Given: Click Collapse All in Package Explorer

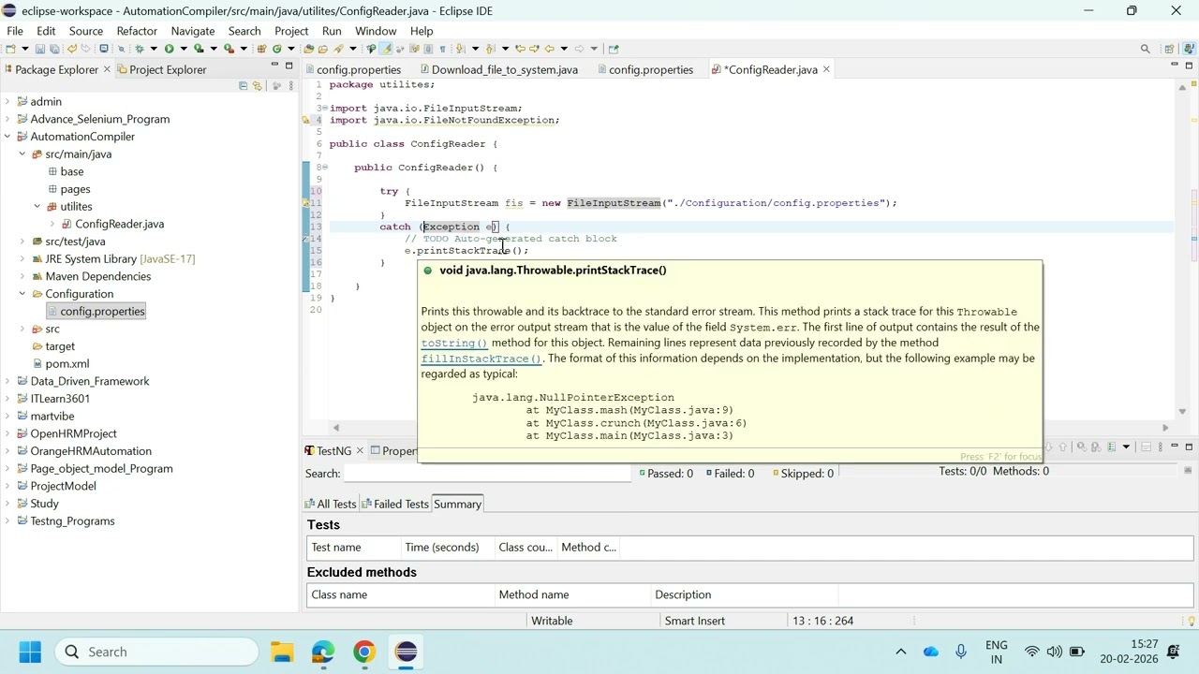Looking at the screenshot, I should tap(243, 85).
